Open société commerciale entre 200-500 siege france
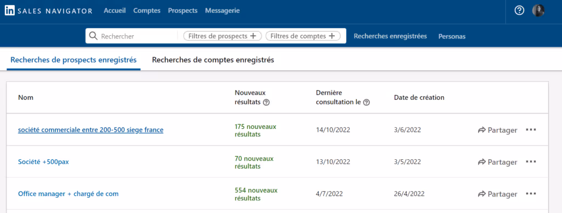562x213 pixels. click(x=91, y=130)
